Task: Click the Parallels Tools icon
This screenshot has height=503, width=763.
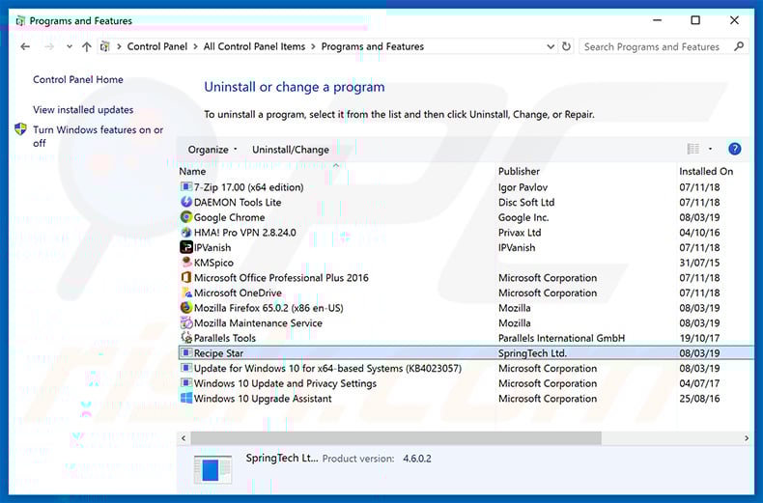Action: [186, 338]
